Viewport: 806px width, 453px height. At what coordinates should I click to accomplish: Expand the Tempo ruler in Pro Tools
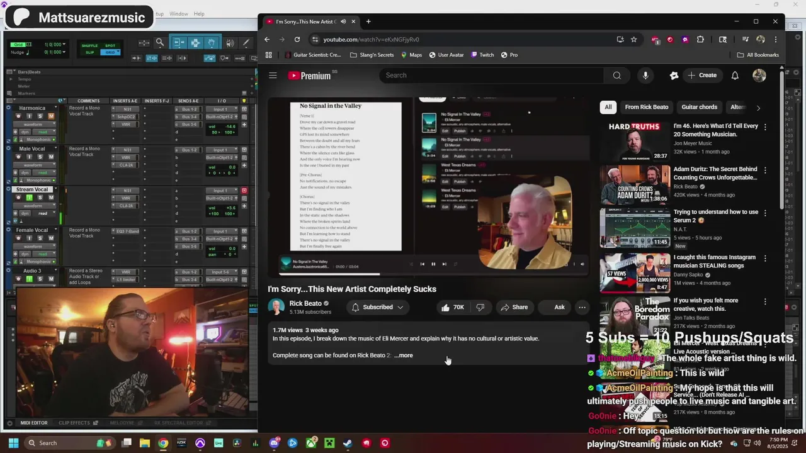[x=11, y=79]
